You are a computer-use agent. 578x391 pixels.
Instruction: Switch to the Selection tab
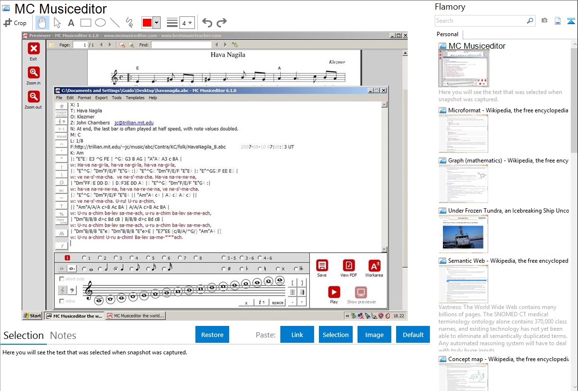coord(24,336)
